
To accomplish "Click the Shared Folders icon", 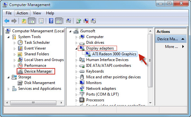I will coord(20,54).
